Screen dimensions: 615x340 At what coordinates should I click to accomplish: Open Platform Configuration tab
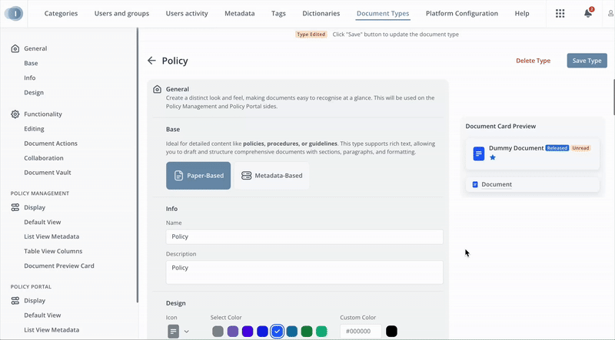point(462,13)
